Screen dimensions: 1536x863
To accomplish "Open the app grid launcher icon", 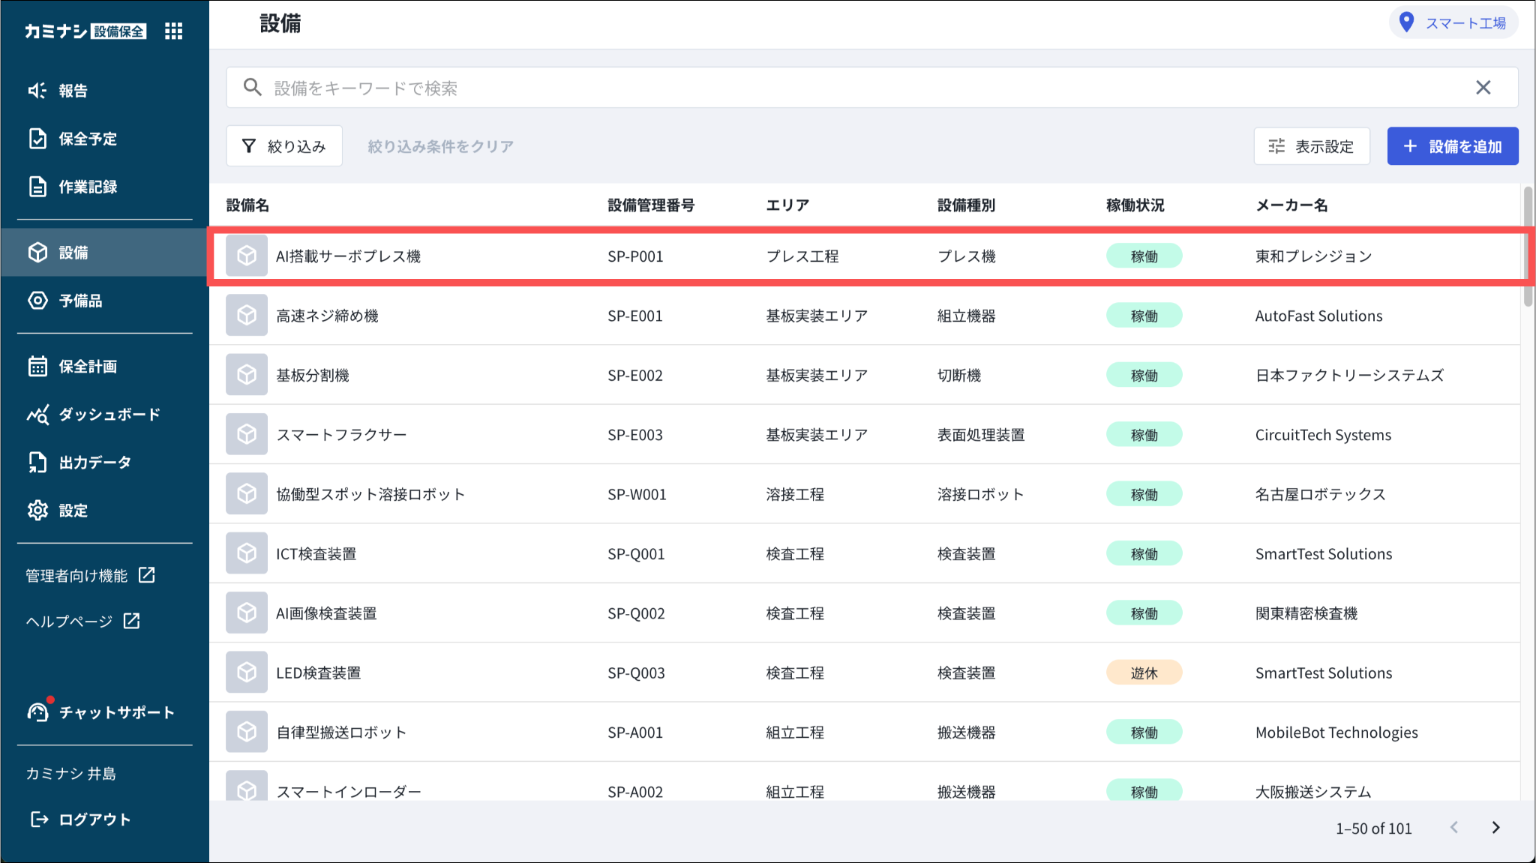I will [173, 31].
